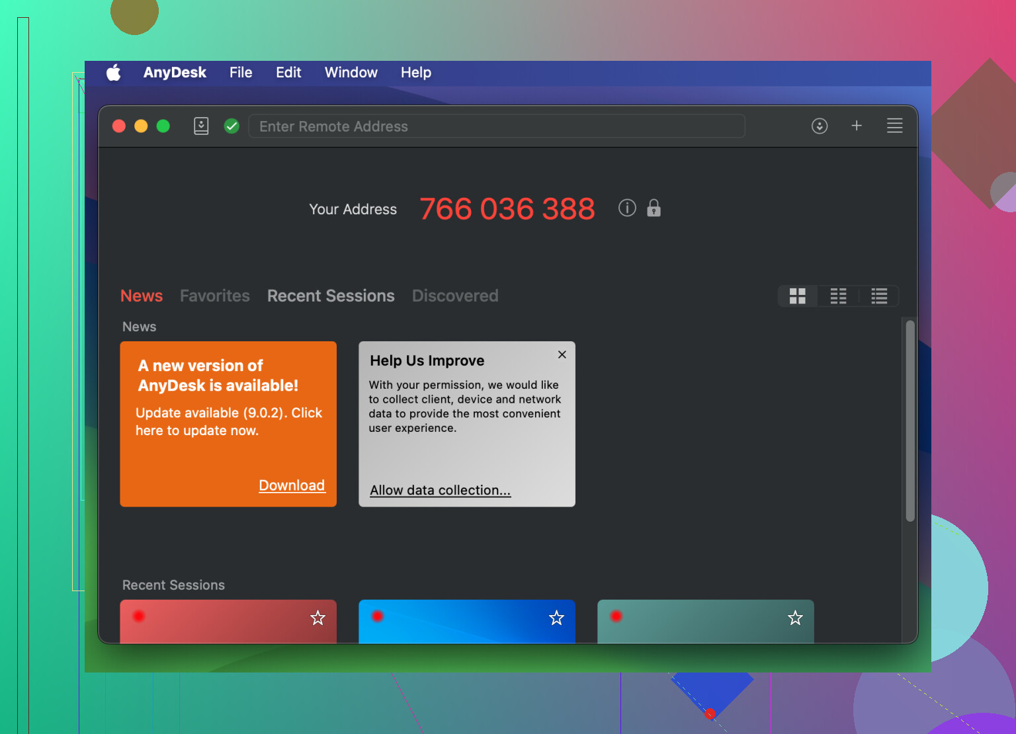Show address info via the info icon

click(627, 208)
